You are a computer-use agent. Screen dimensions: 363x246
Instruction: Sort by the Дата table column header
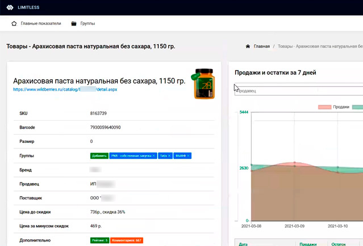tap(243, 244)
